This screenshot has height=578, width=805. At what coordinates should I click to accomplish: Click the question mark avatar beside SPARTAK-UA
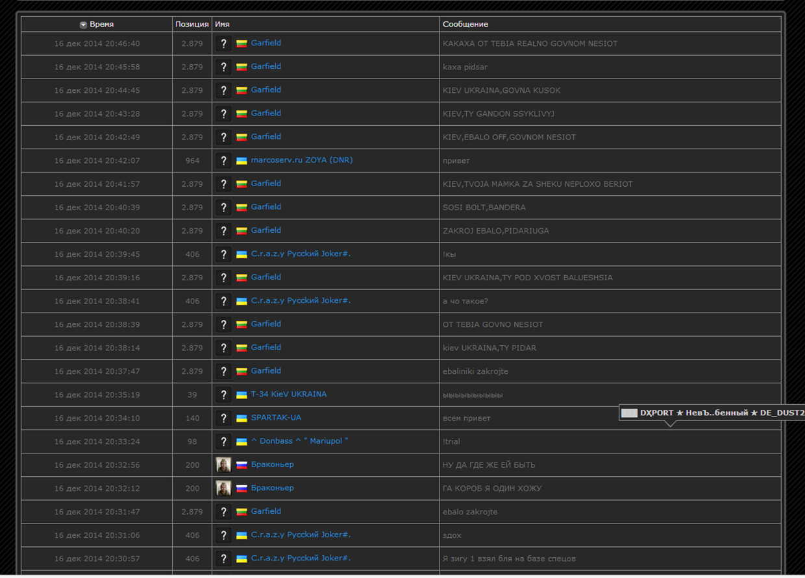pos(223,418)
